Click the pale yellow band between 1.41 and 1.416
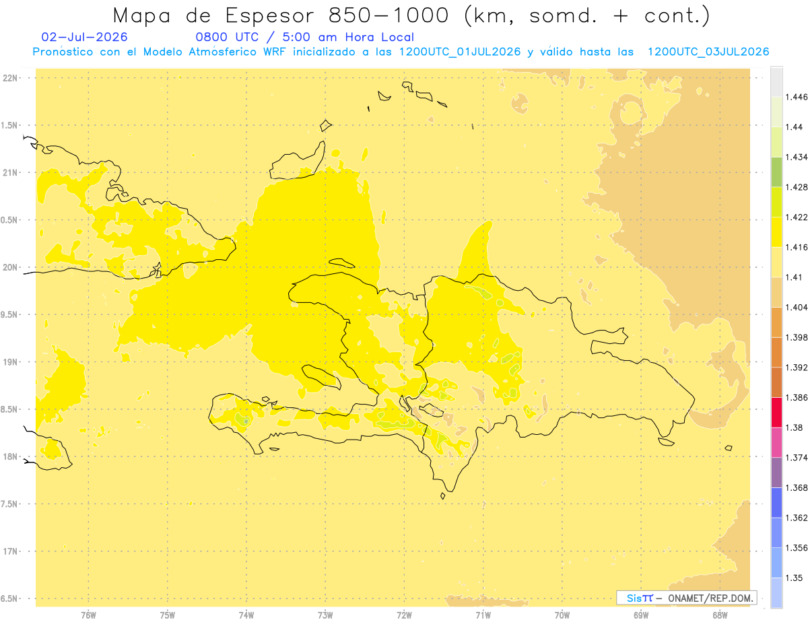 click(x=776, y=262)
